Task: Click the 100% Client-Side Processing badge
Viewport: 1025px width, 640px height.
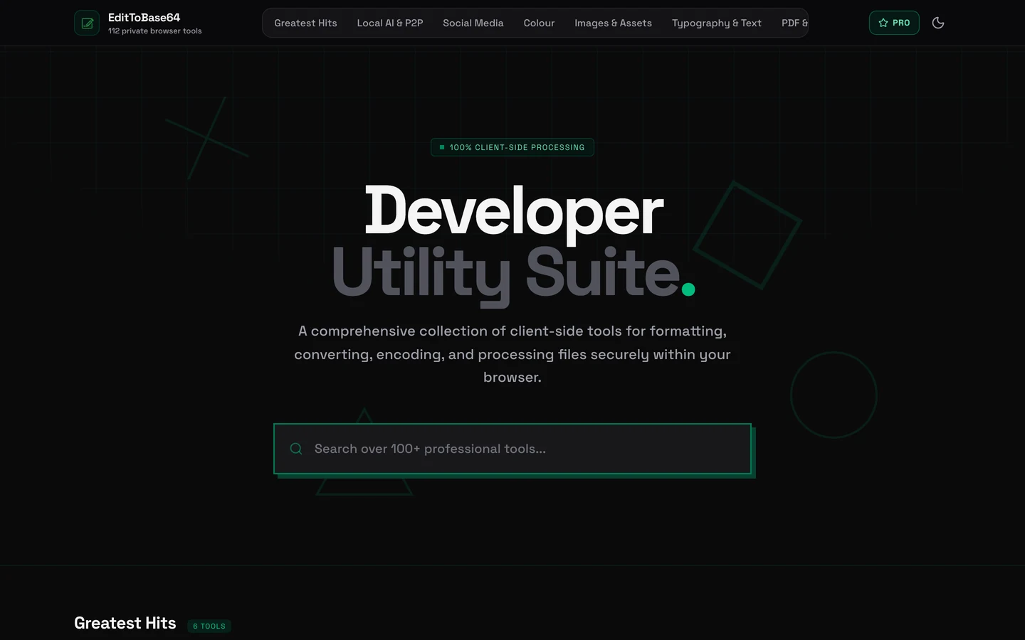Action: point(512,147)
